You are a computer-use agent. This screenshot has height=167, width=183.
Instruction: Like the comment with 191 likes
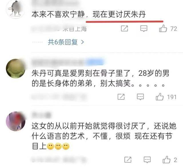160,97
